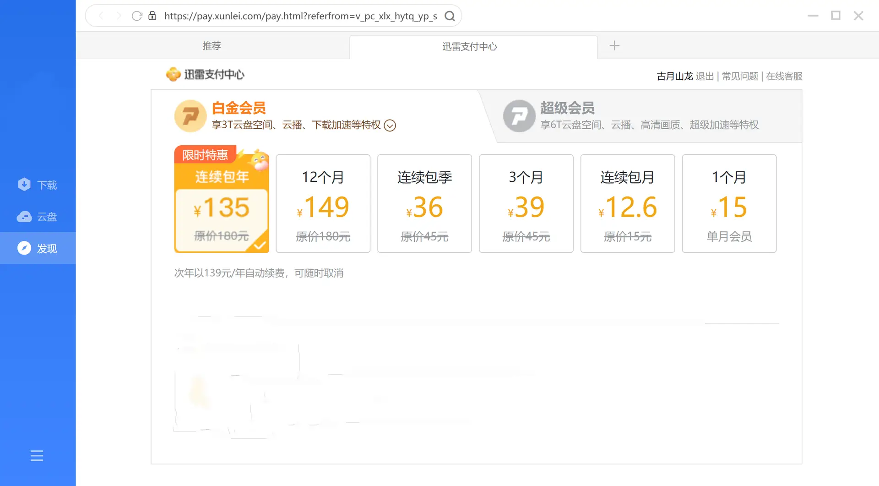Switch to the 推荐 tab

point(212,45)
